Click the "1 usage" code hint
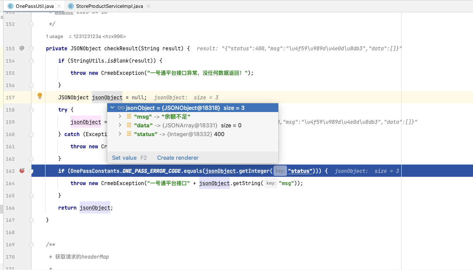The width and height of the screenshot is (473, 270). [54, 36]
